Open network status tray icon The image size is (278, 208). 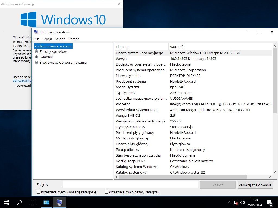pyautogui.click(x=236, y=203)
